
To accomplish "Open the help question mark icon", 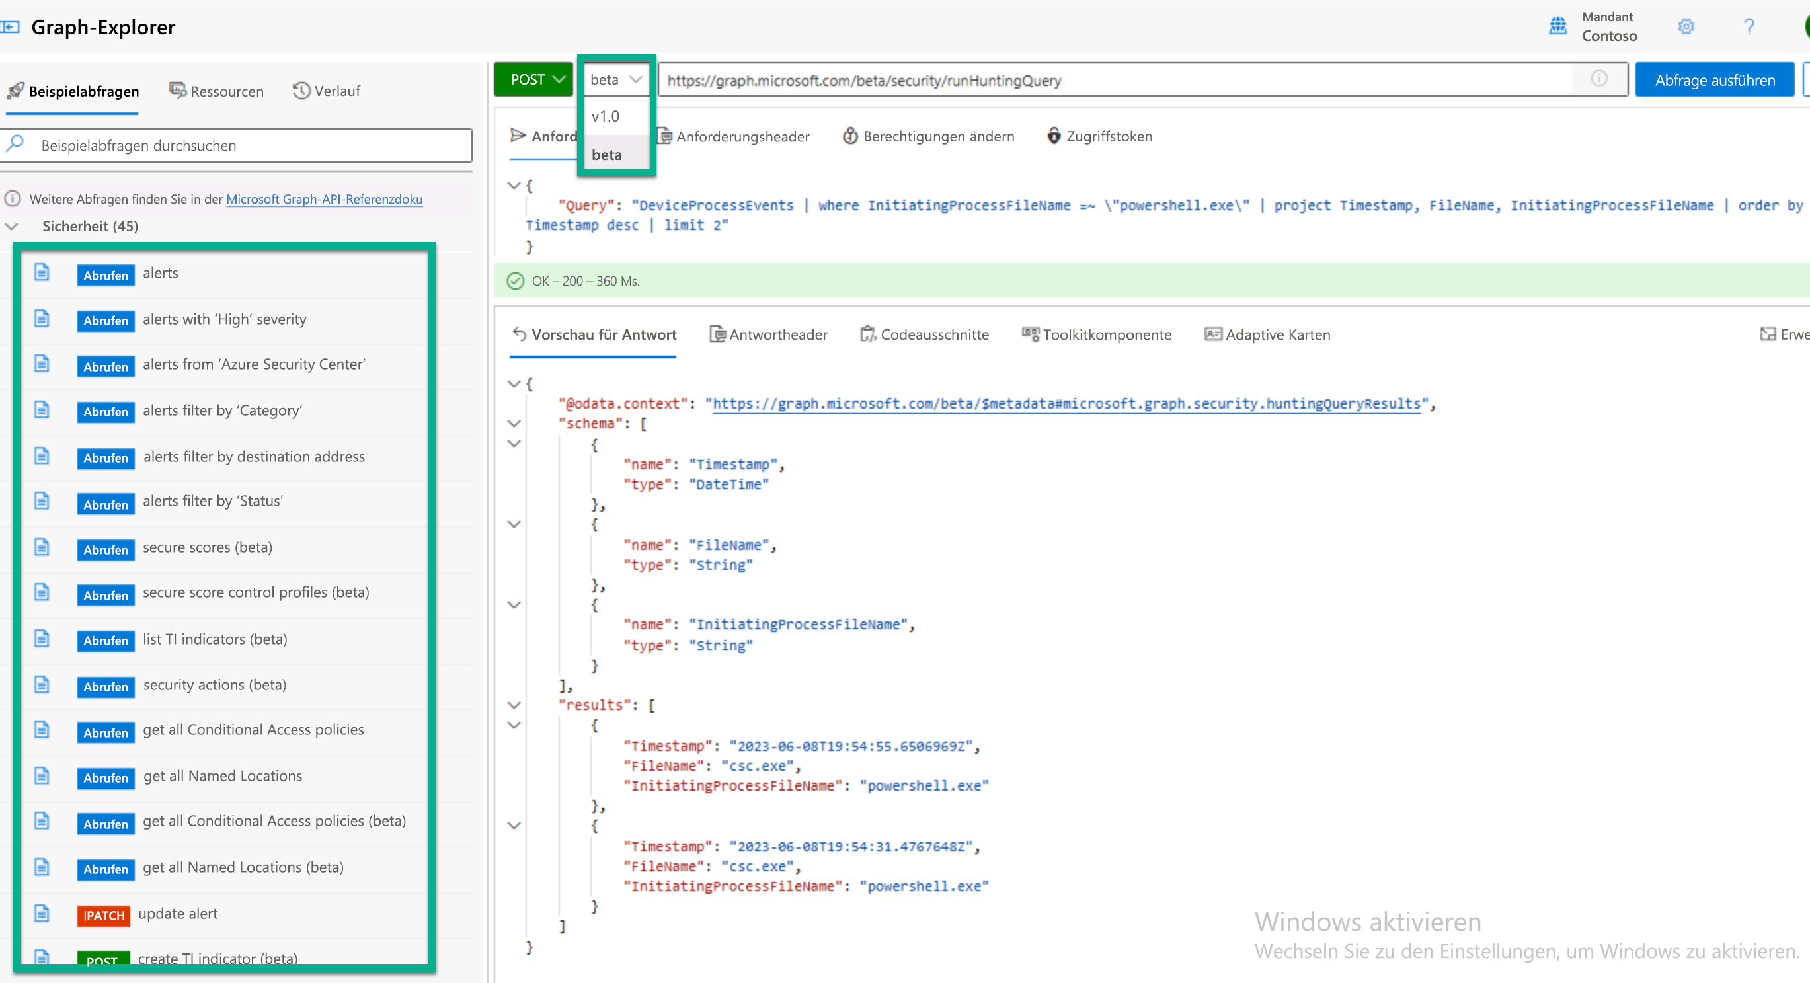I will pyautogui.click(x=1749, y=26).
